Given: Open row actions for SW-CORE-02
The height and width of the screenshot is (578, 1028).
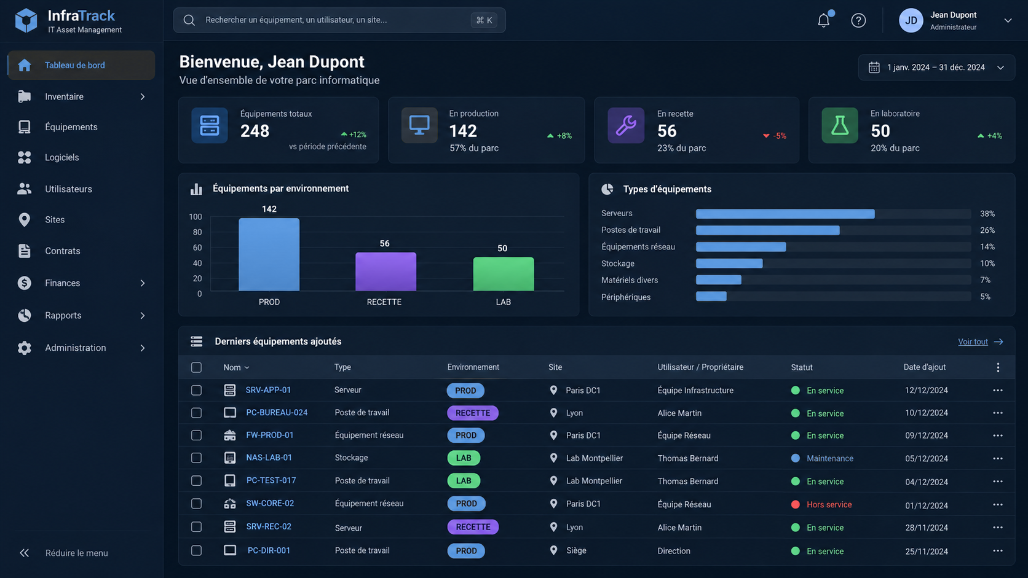Looking at the screenshot, I should [997, 504].
